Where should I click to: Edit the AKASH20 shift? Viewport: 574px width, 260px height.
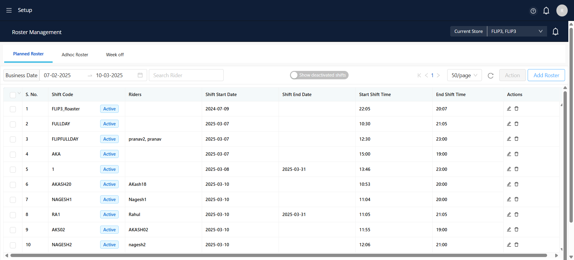[x=509, y=184]
